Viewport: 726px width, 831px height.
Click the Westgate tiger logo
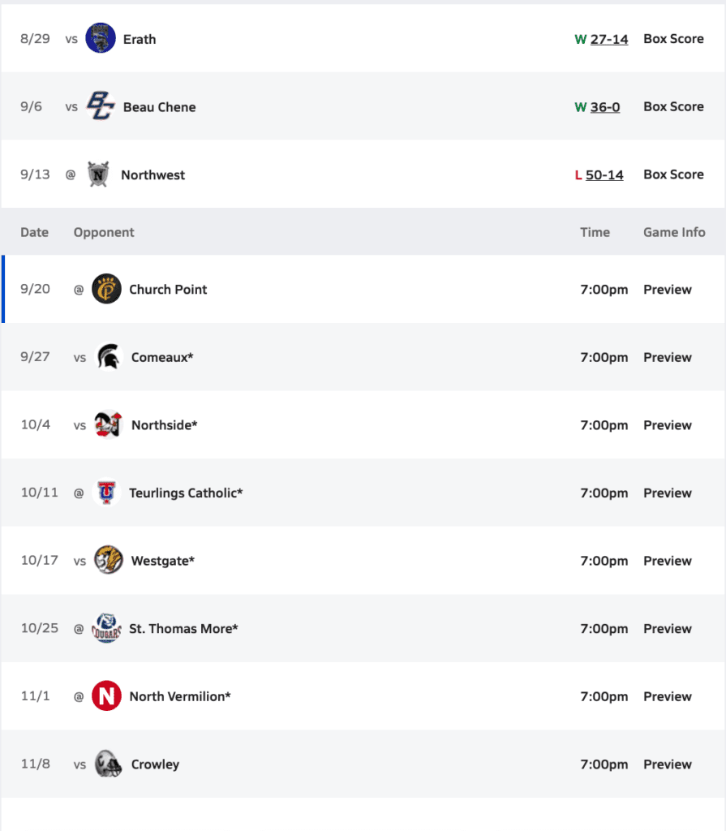(108, 561)
